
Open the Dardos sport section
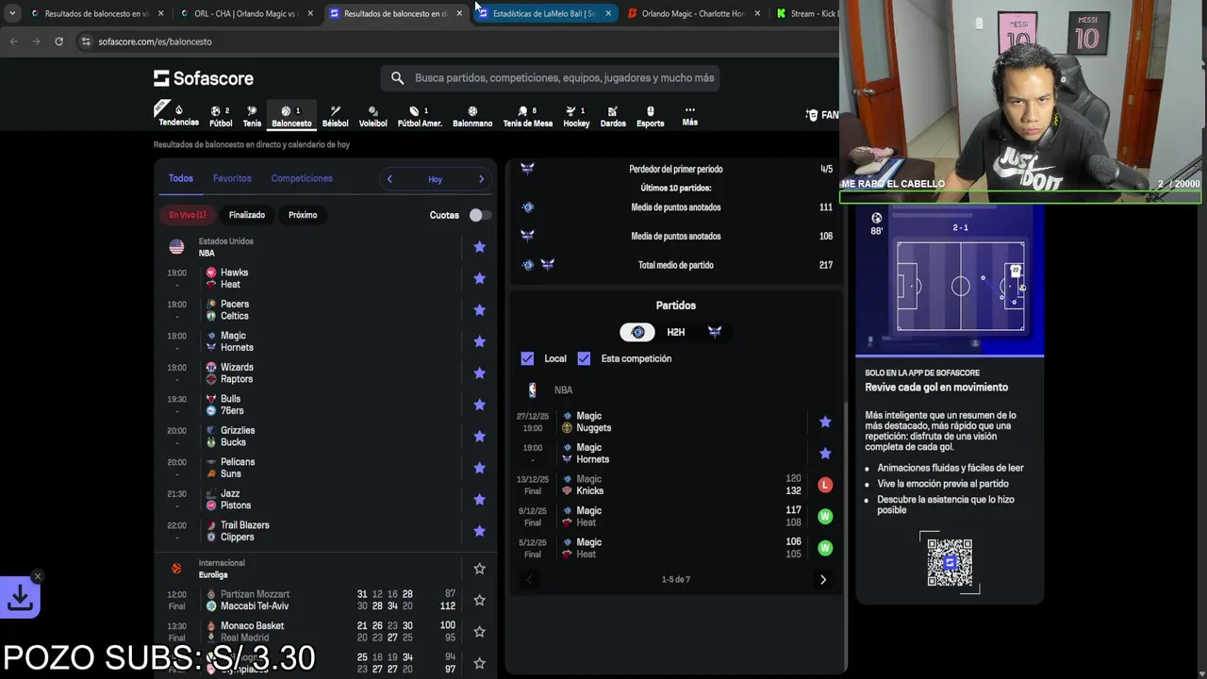(613, 116)
